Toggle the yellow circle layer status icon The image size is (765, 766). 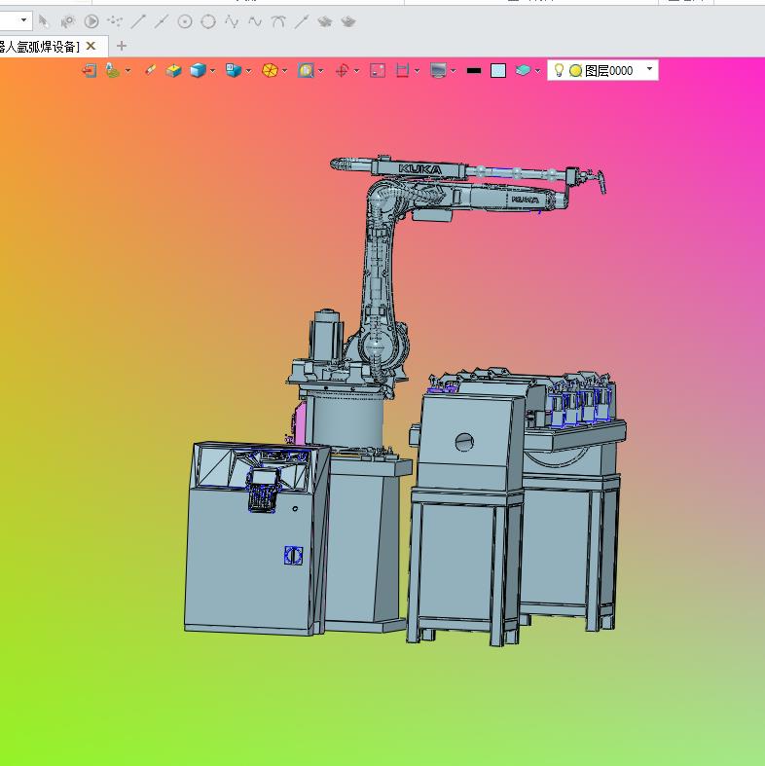point(575,70)
